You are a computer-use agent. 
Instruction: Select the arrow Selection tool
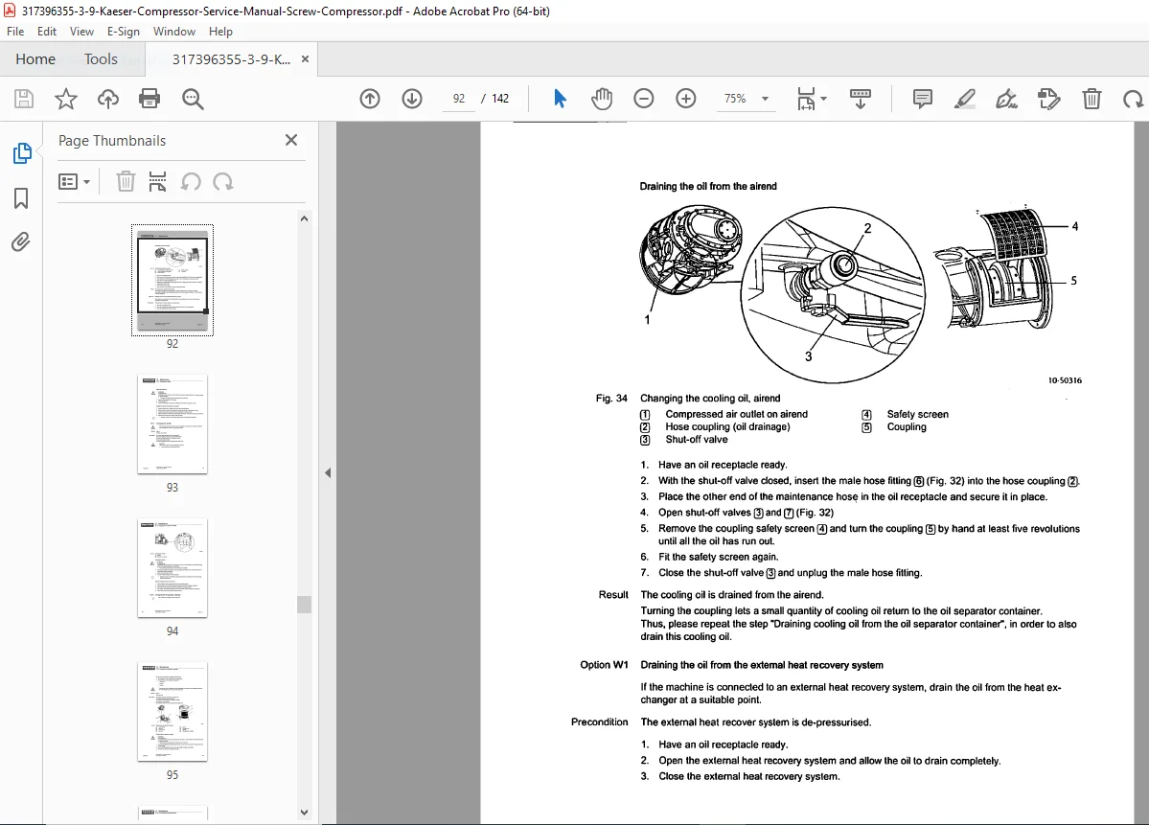coord(560,98)
